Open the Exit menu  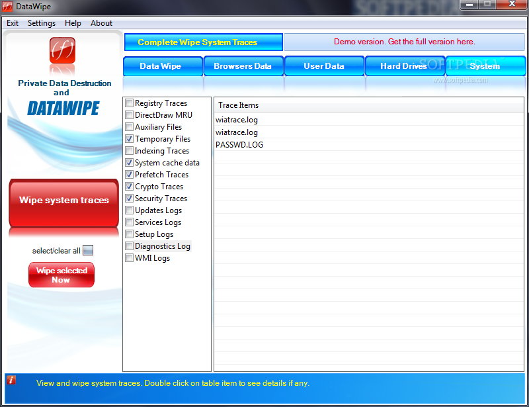point(13,23)
